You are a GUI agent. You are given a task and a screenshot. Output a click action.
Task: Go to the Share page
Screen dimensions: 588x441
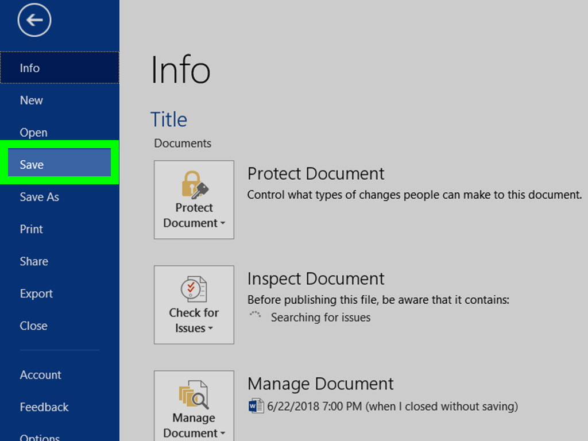pyautogui.click(x=60, y=261)
